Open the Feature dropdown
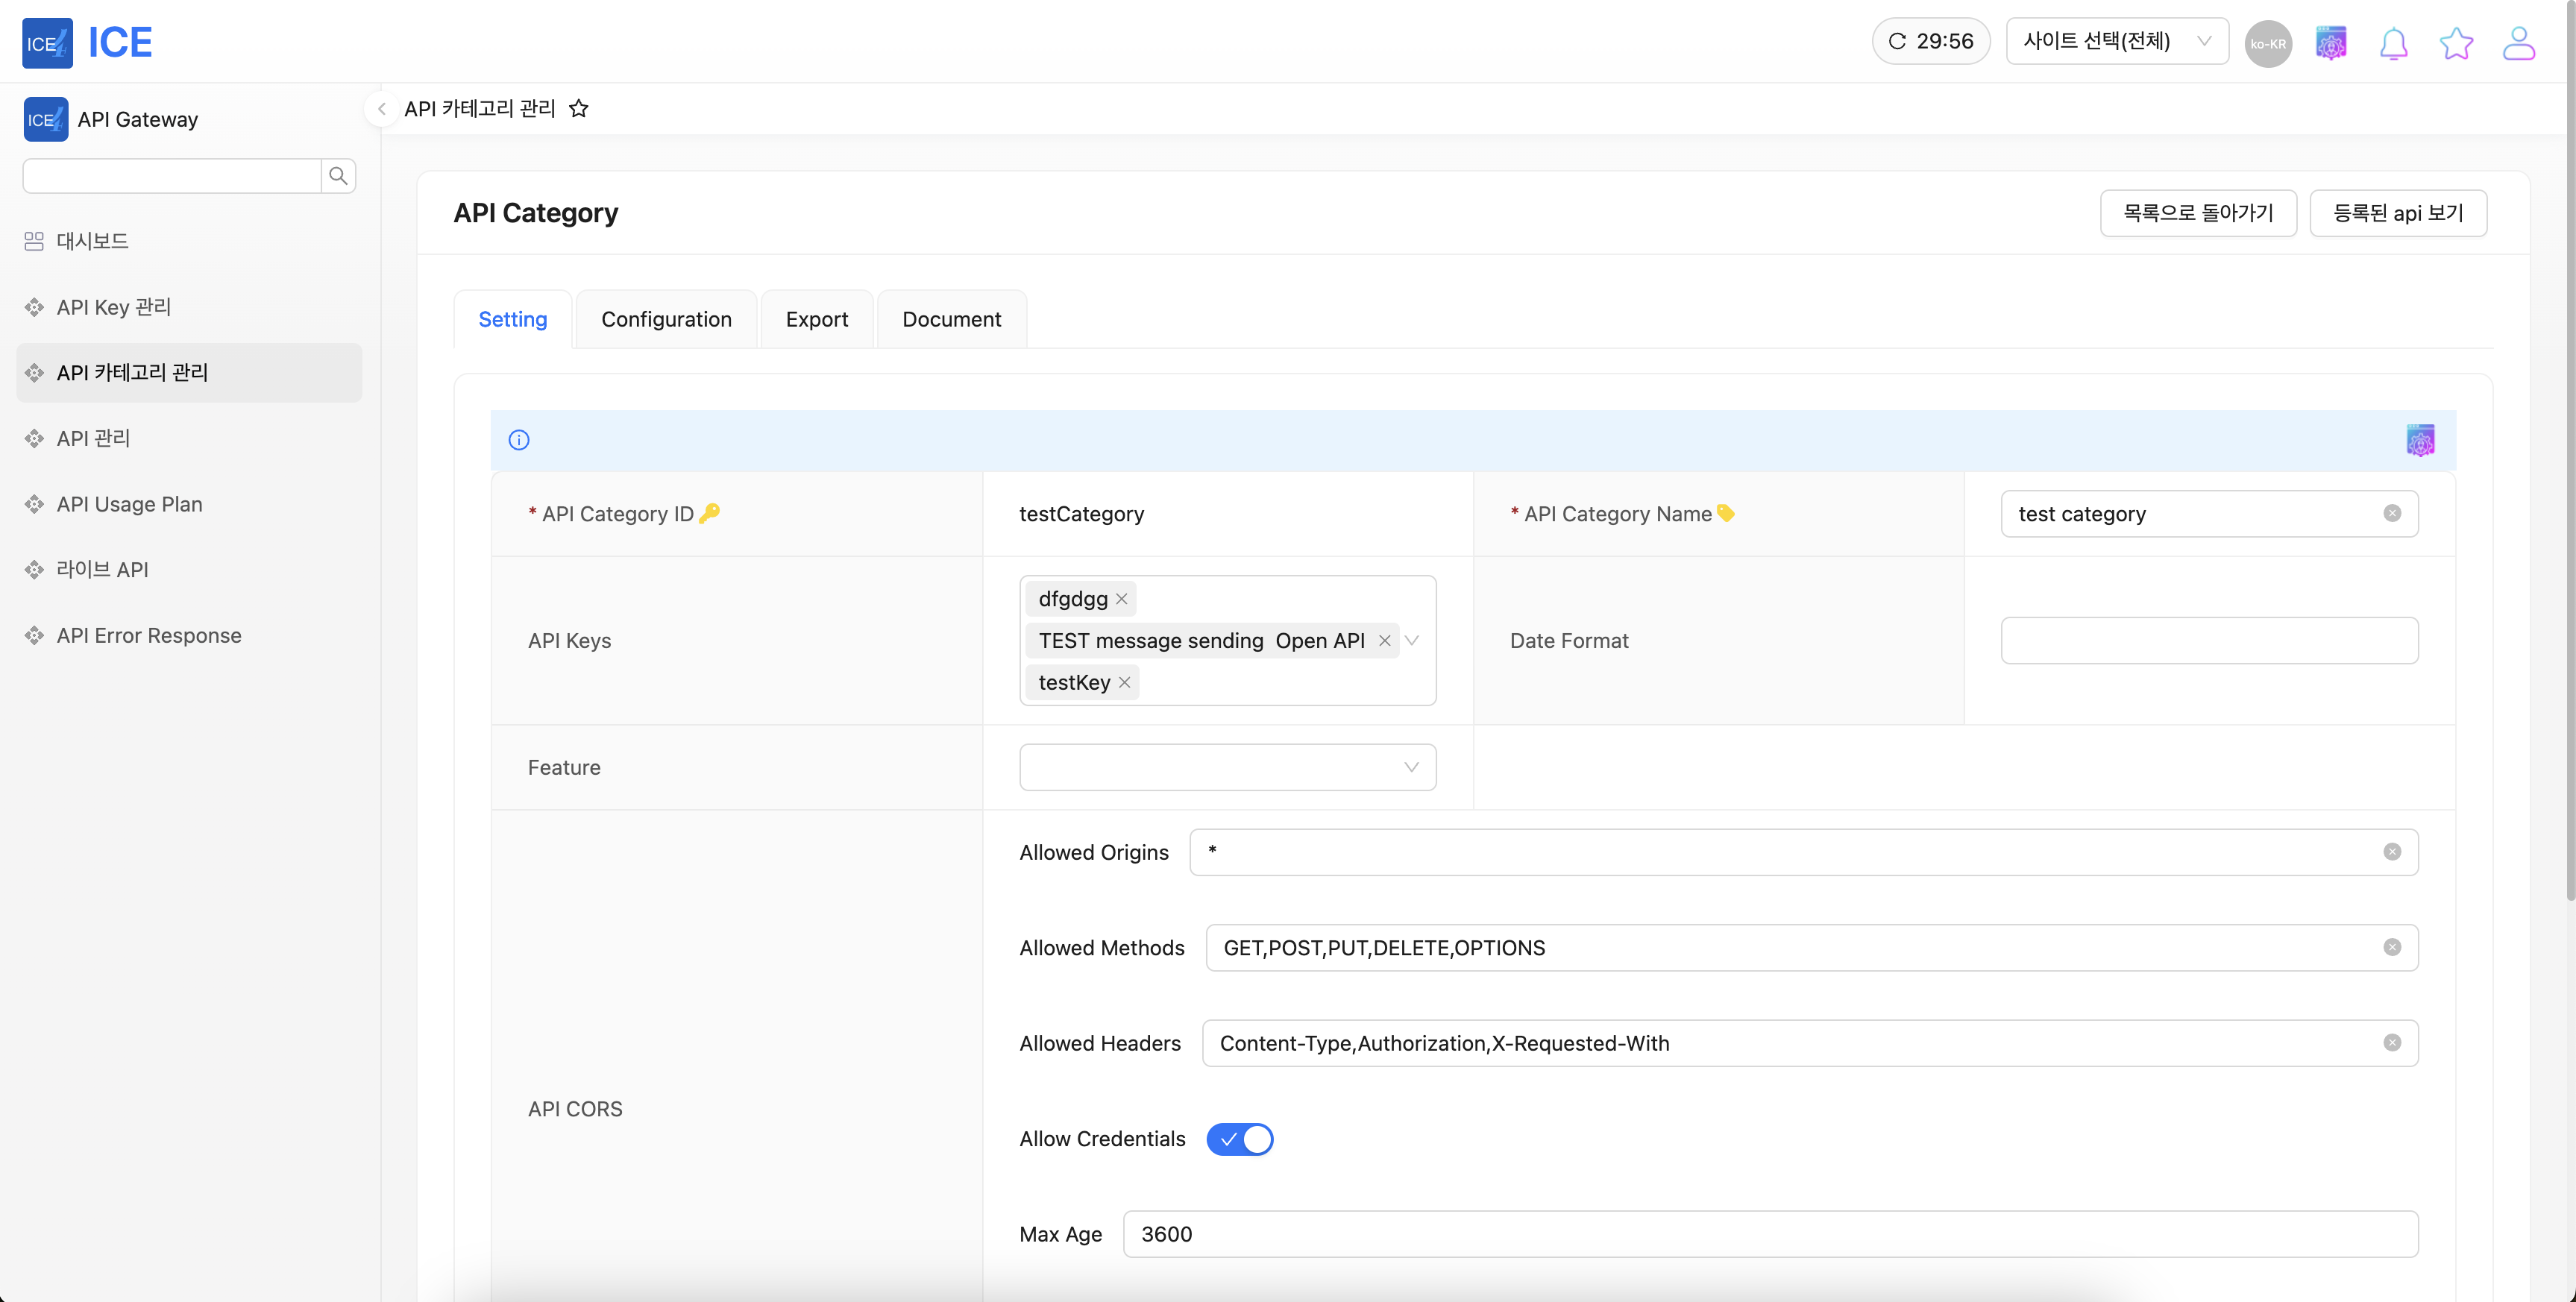Viewport: 2576px width, 1302px height. pos(1227,767)
